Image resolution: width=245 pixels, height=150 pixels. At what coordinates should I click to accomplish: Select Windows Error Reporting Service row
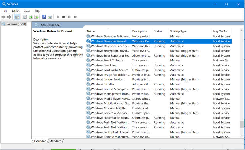coord(159,55)
